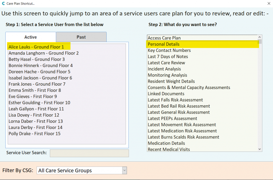Select Medication Details entry

click(166, 143)
